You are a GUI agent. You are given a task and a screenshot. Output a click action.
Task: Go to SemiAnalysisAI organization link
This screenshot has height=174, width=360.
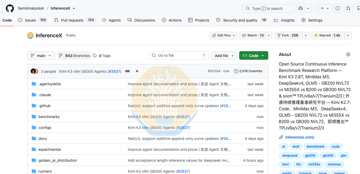(31, 8)
